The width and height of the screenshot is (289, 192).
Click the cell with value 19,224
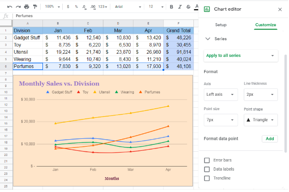click(x=58, y=52)
